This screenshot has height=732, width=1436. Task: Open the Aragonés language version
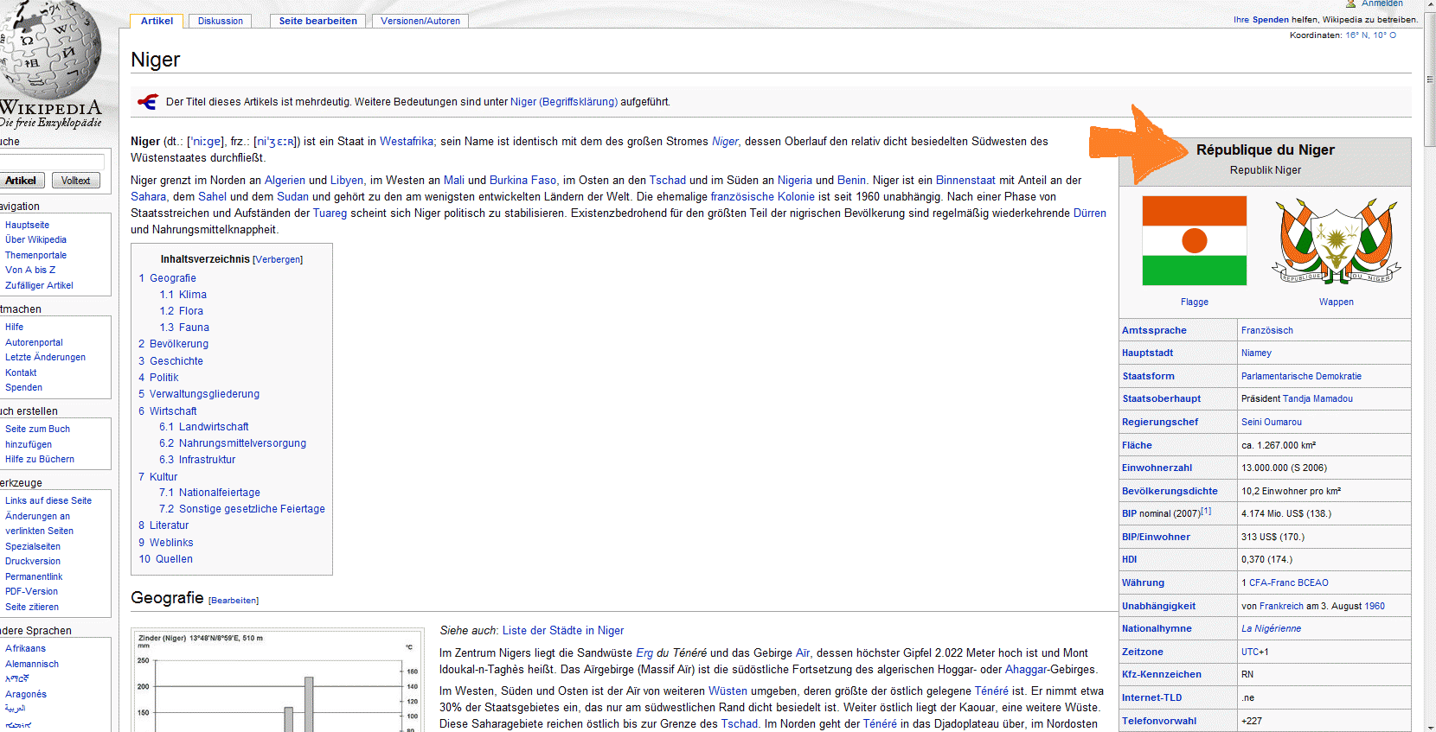(26, 694)
